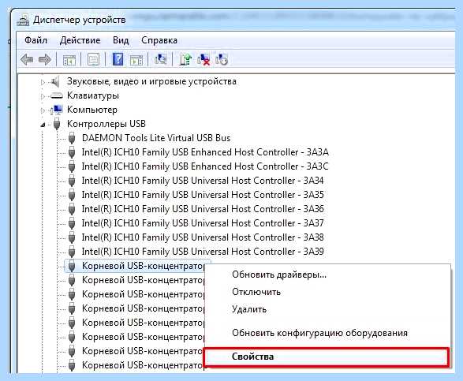Click the update driver software toolbar icon
463x381 pixels.
point(185,60)
